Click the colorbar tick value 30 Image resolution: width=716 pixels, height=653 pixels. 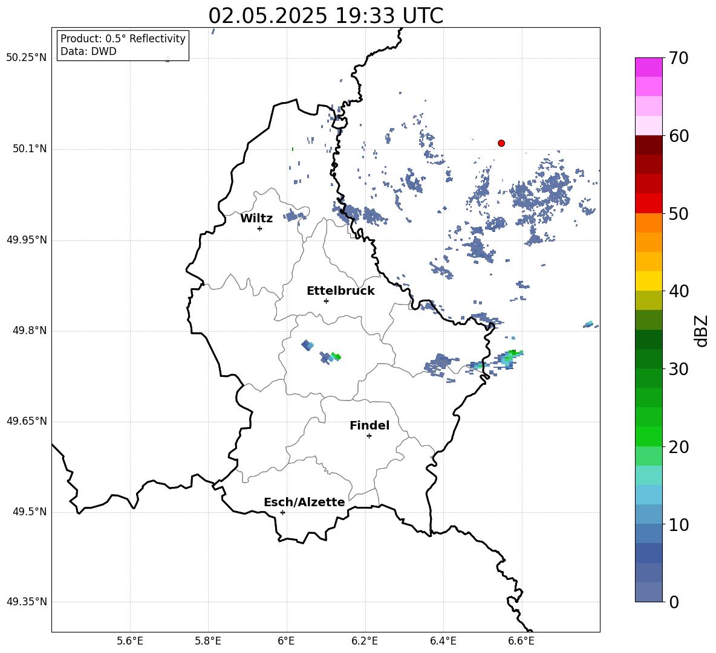[679, 369]
